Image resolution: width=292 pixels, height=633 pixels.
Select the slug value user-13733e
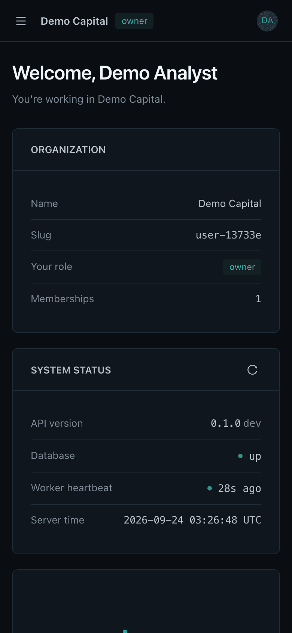(x=228, y=235)
